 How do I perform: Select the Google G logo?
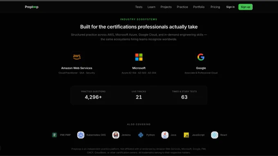pyautogui.click(x=201, y=57)
